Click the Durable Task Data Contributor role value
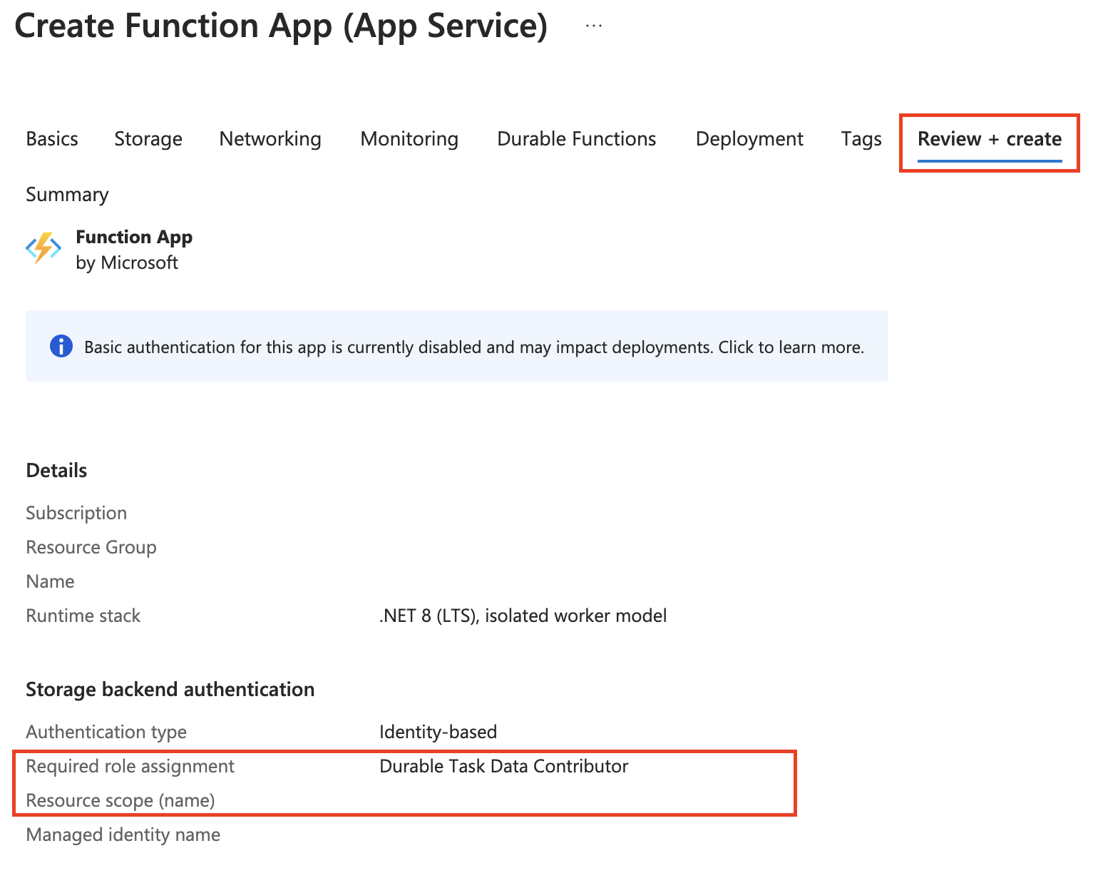1098x873 pixels. point(503,766)
